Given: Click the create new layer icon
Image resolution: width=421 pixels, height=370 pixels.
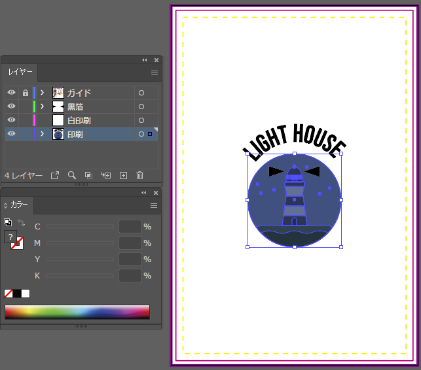Looking at the screenshot, I should pyautogui.click(x=123, y=175).
